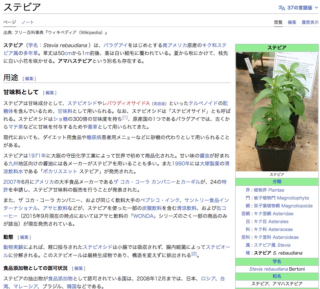Click the Stevia rebaudiana scientific name link
This screenshot has height=289, width=320.
(x=268, y=269)
